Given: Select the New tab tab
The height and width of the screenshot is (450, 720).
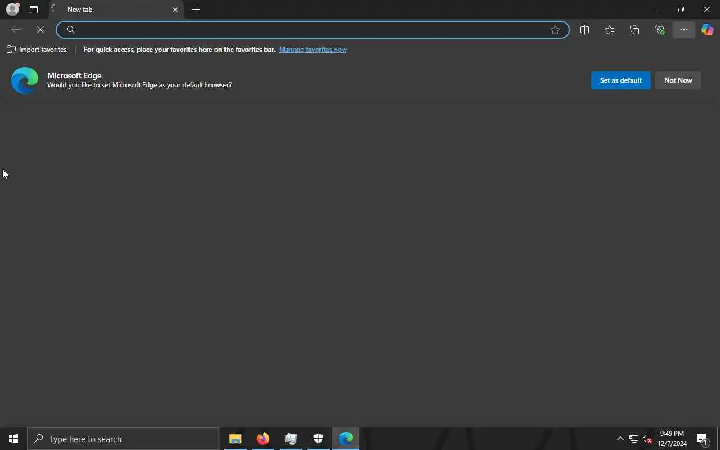Looking at the screenshot, I should click(116, 10).
